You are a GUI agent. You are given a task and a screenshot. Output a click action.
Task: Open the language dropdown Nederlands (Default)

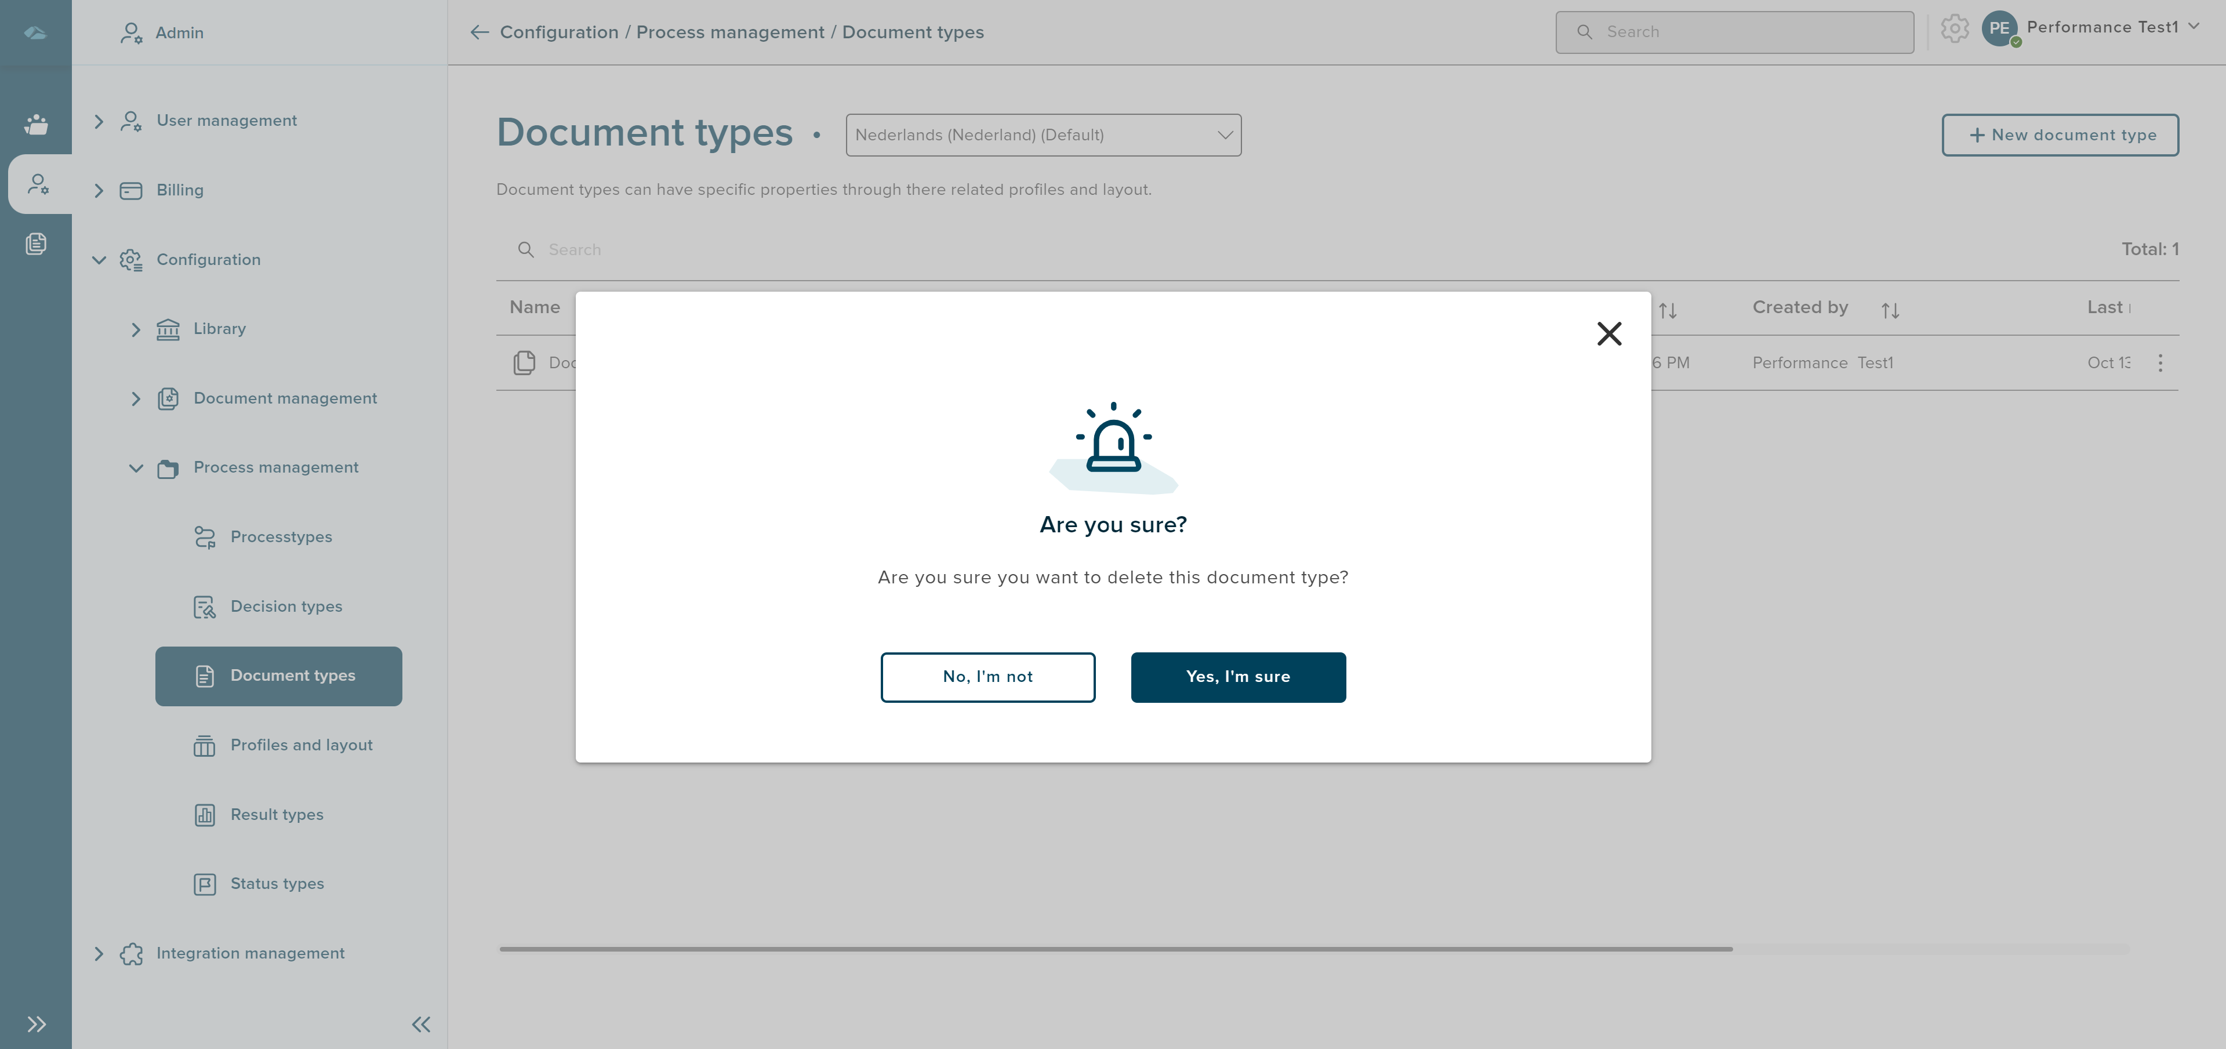pos(1043,135)
